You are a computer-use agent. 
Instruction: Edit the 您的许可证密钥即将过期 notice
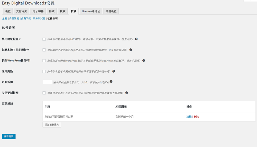pos(189,117)
